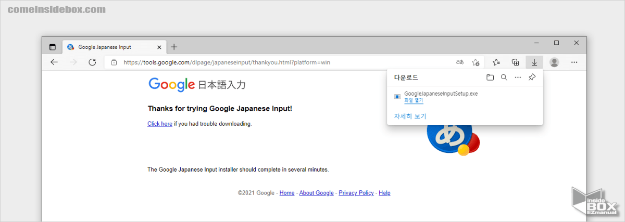Click the GoogleJapaneseInputSetup.exe file icon

(397, 97)
